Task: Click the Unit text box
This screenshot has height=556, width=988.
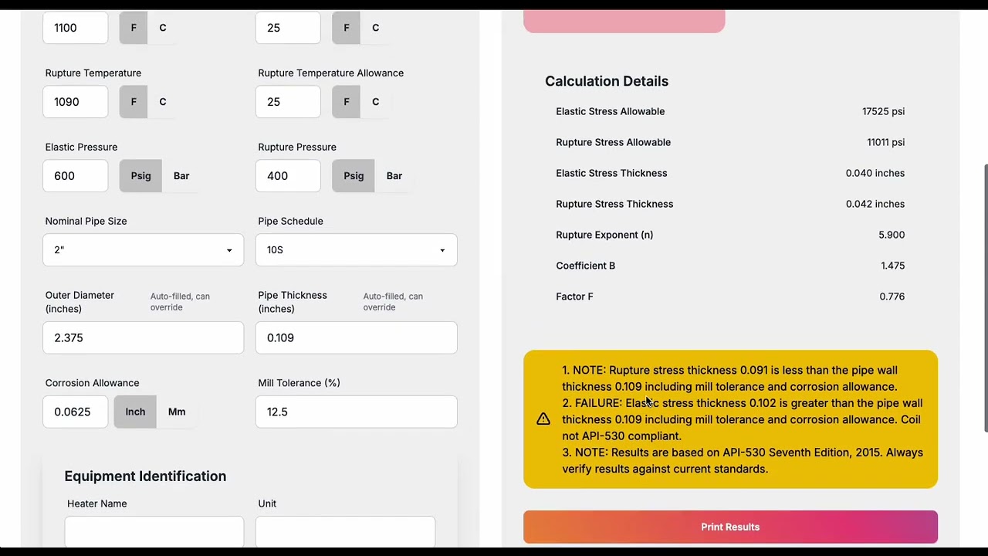Action: click(347, 532)
